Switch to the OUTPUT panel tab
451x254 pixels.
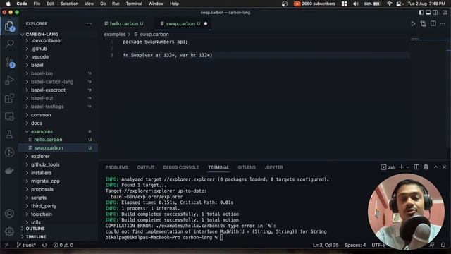(x=146, y=167)
